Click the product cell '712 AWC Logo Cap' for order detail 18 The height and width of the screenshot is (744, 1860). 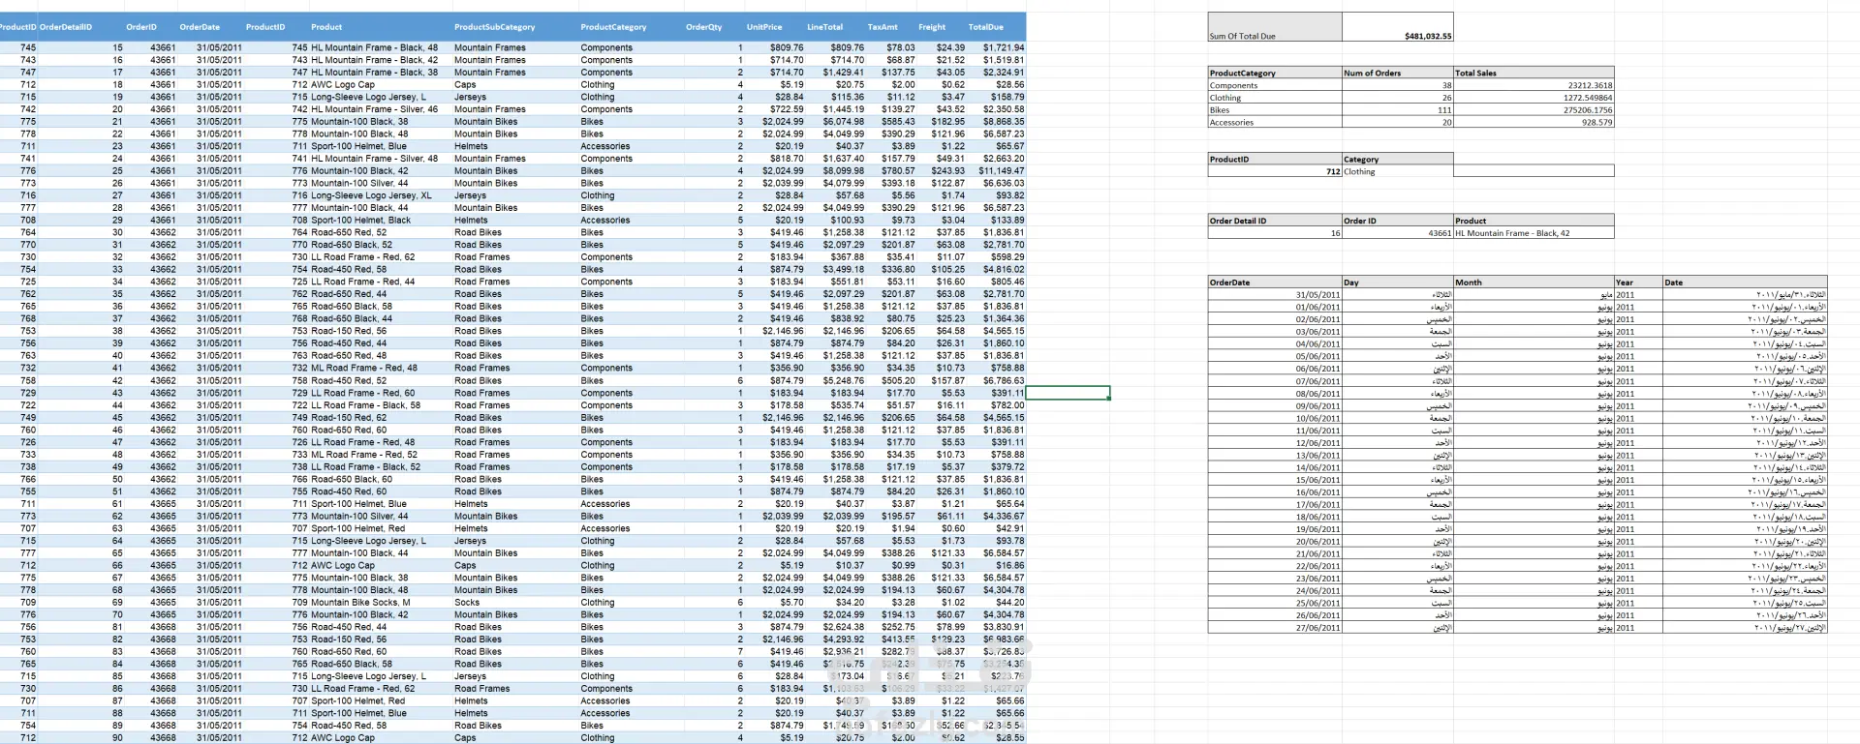(333, 84)
